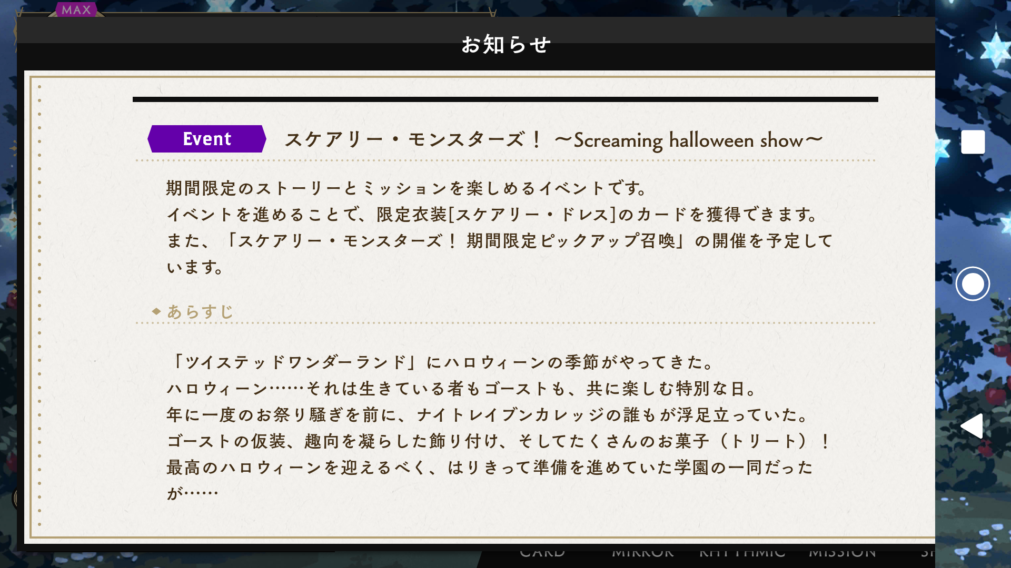Switch to the RHYTHMIC tab

pyautogui.click(x=742, y=552)
